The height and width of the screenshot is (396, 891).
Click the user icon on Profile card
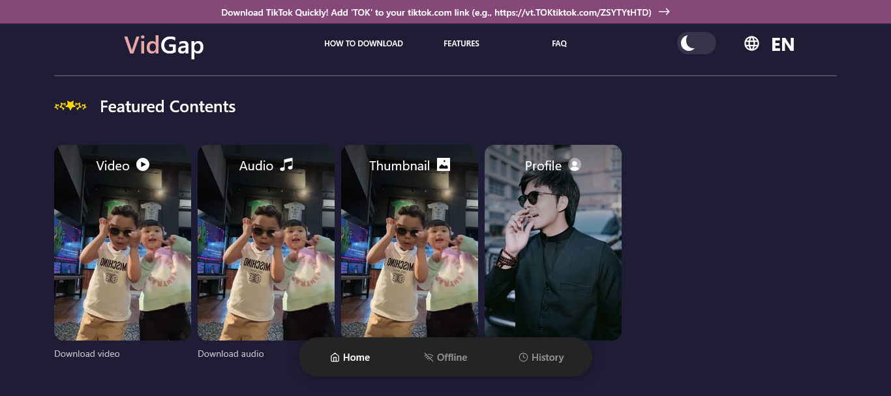(575, 165)
